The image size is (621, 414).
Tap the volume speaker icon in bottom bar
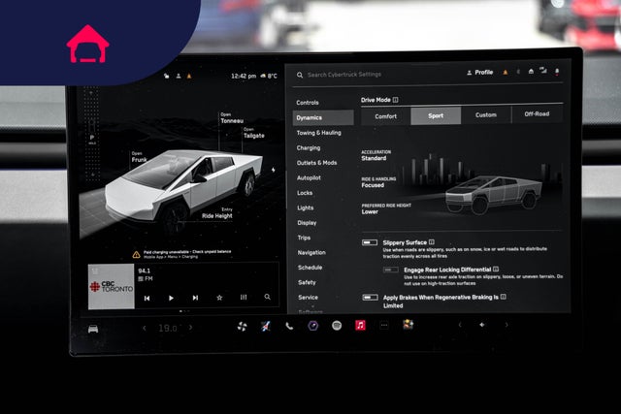coord(482,325)
